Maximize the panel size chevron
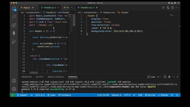Viewport: 190px width, 107px height. tap(174, 77)
